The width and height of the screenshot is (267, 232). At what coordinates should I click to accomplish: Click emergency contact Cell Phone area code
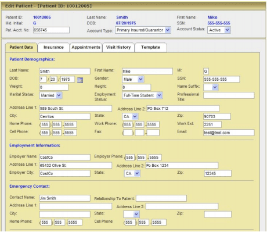tap(130, 222)
